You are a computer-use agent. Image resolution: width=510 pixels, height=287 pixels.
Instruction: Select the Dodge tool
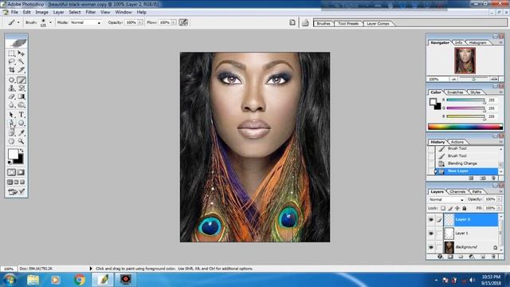[x=22, y=105]
